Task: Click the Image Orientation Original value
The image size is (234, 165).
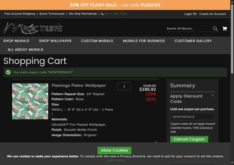Action: pos(90,135)
